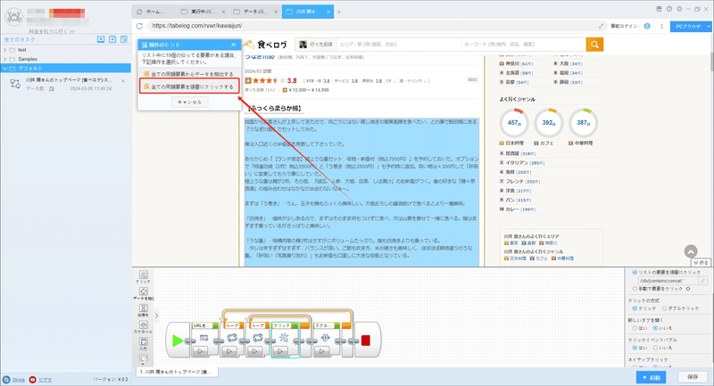Click the orange Tabelog search button
Image resolution: width=714 pixels, height=386 pixels.
594,44
